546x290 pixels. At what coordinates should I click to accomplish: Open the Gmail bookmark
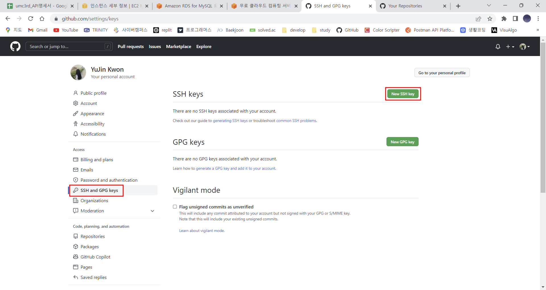[38, 30]
